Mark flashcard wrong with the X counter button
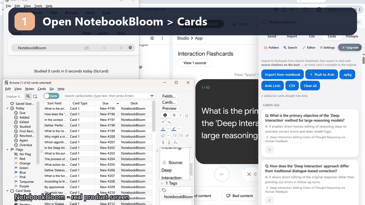 click(251, 174)
